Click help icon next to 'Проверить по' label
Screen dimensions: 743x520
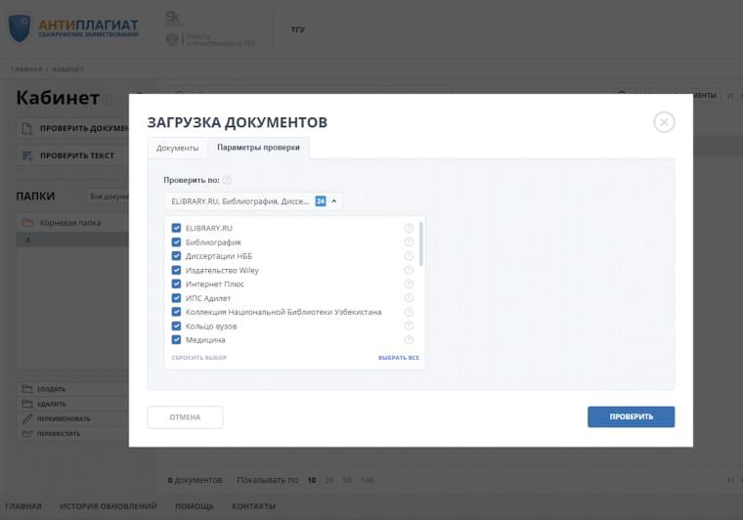pos(227,180)
